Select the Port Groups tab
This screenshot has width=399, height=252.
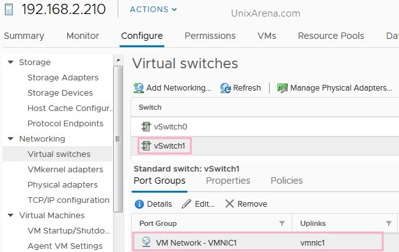click(160, 181)
